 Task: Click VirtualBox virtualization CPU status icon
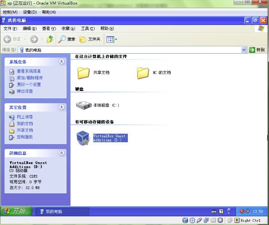point(220,220)
